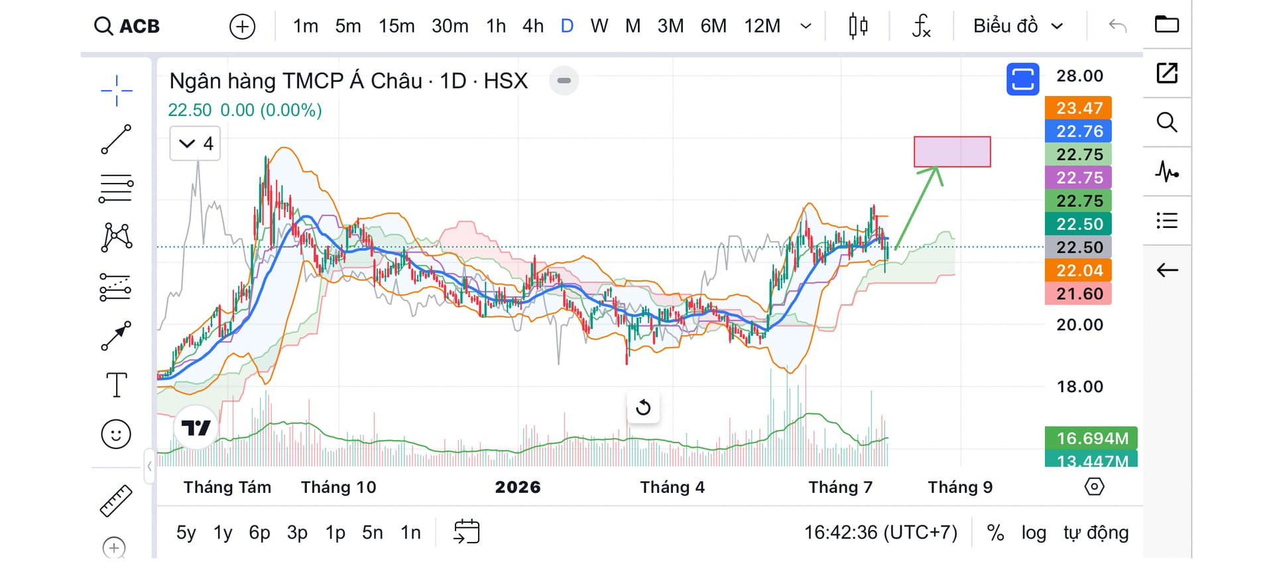This screenshot has width=1273, height=587.
Task: Open the candlestick chart style menu
Action: (858, 27)
